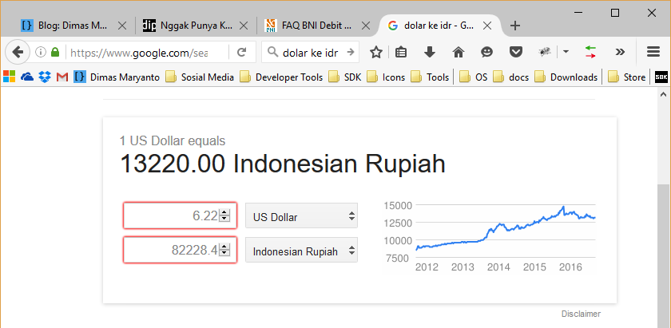The width and height of the screenshot is (671, 328).
Task: Click the bug-shaped extension icon
Action: pos(544,52)
